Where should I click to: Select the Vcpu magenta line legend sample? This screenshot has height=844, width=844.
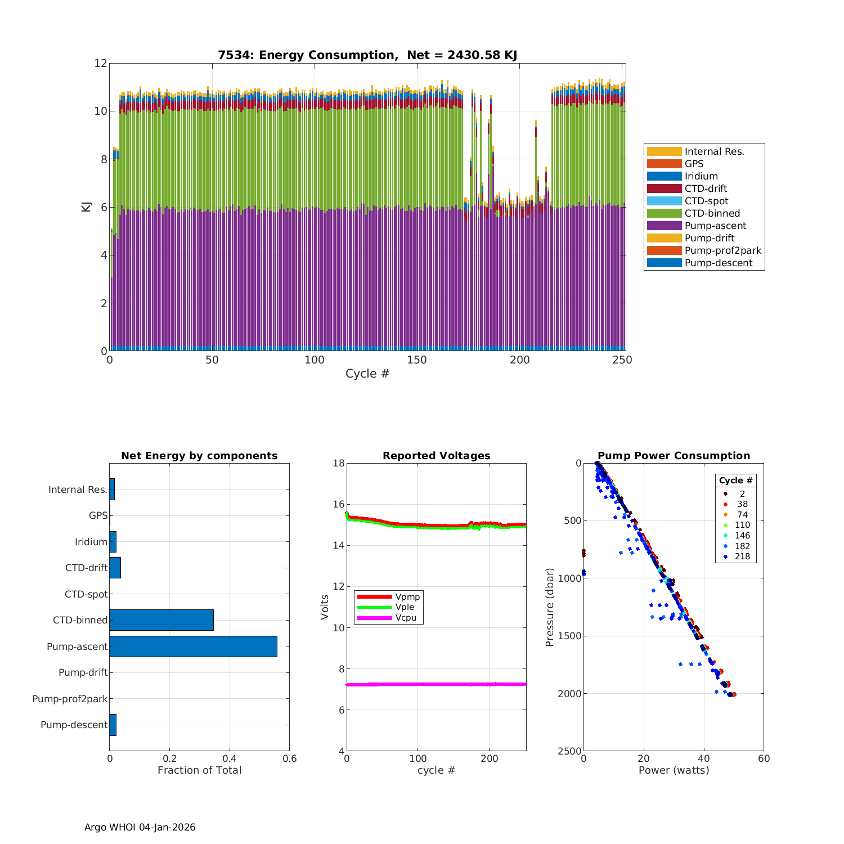click(x=374, y=618)
